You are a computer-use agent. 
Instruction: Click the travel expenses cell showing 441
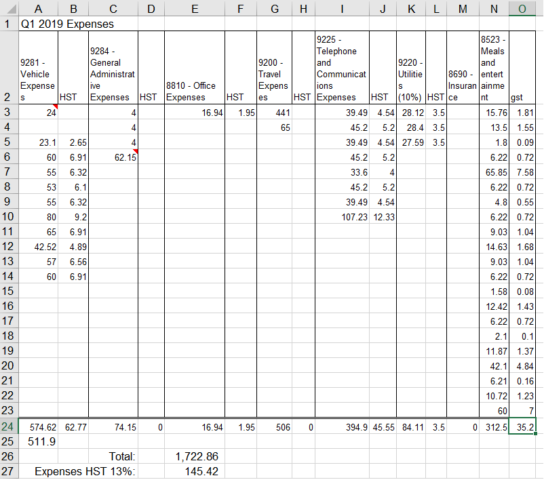(275, 113)
